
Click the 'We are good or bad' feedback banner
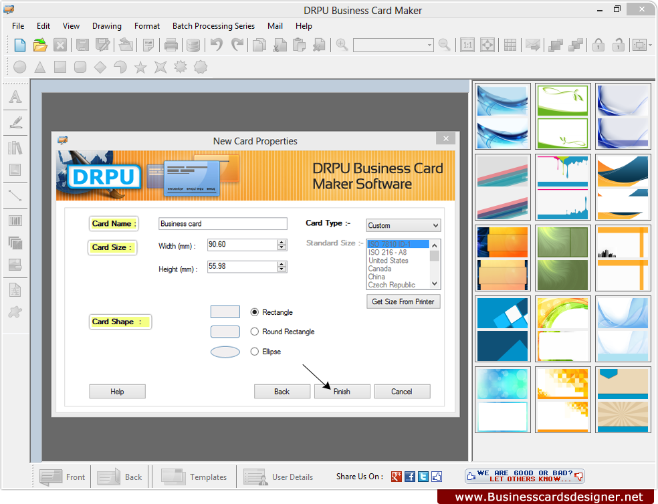tap(524, 476)
